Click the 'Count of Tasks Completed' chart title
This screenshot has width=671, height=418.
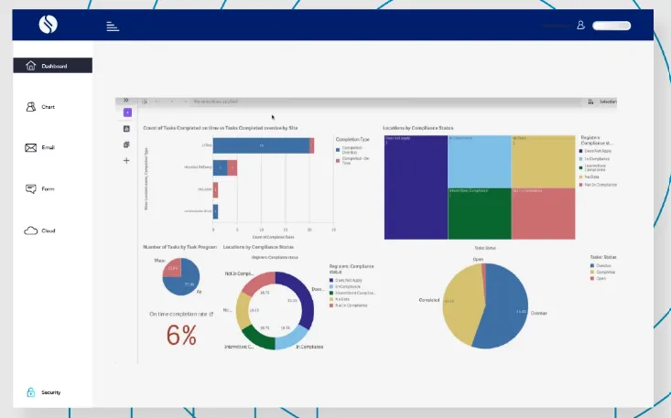point(221,128)
